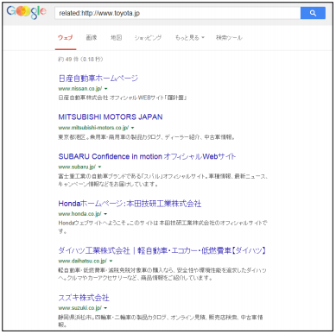This screenshot has width=336, height=334.
Task: Expand the arrow beside www.subaru.jp
Action: coord(99,167)
